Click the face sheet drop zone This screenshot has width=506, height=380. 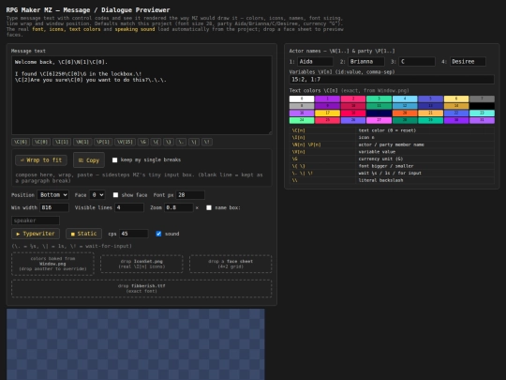[231, 264]
